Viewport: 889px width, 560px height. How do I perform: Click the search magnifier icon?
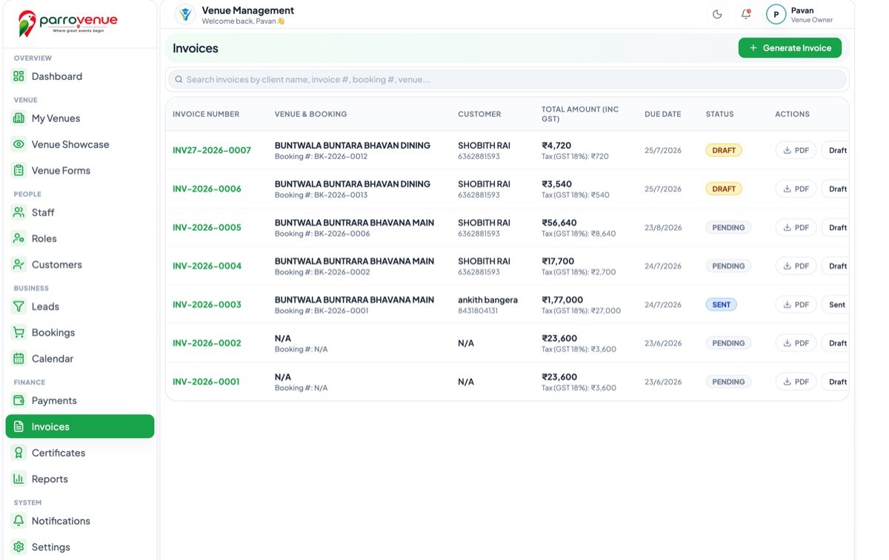point(179,79)
